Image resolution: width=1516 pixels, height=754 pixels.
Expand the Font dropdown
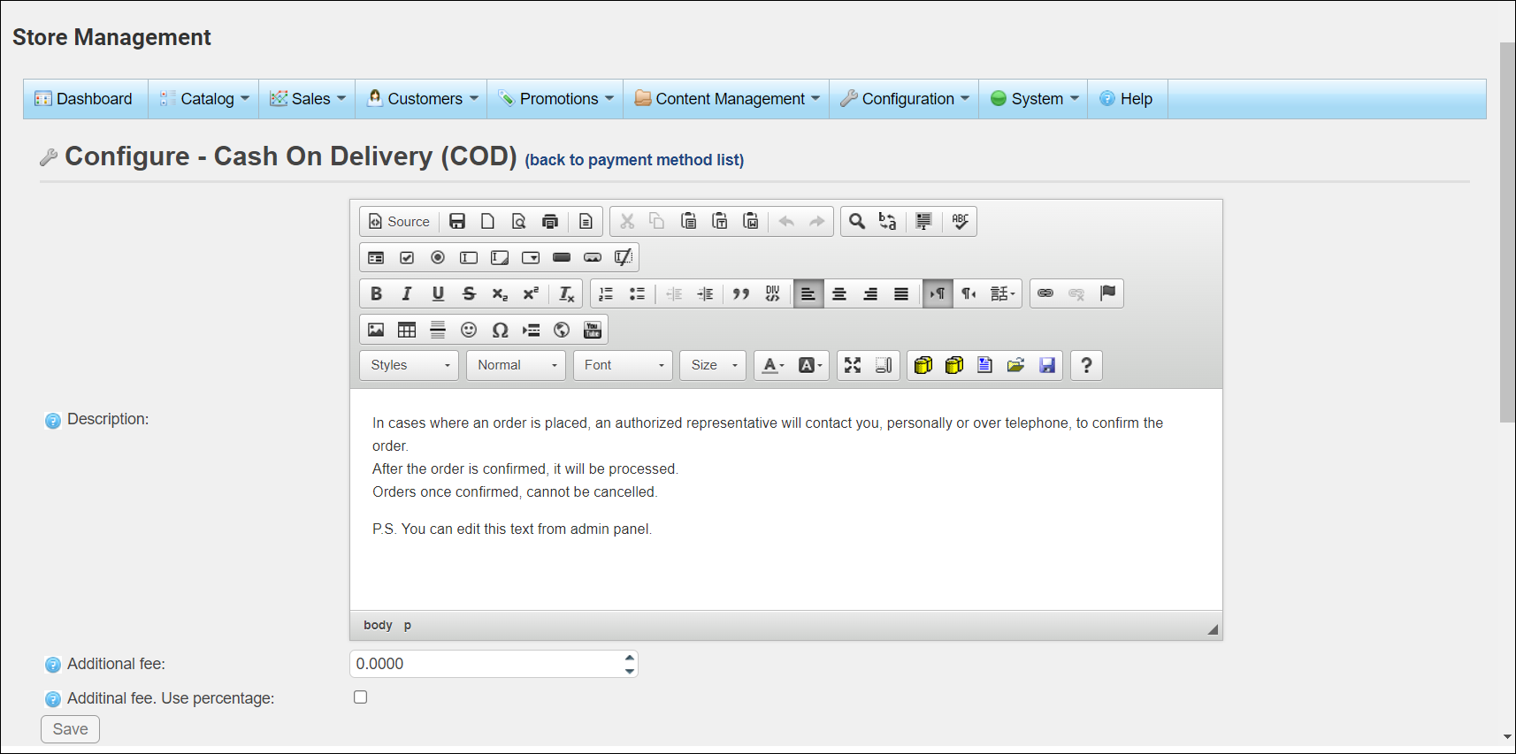point(623,365)
